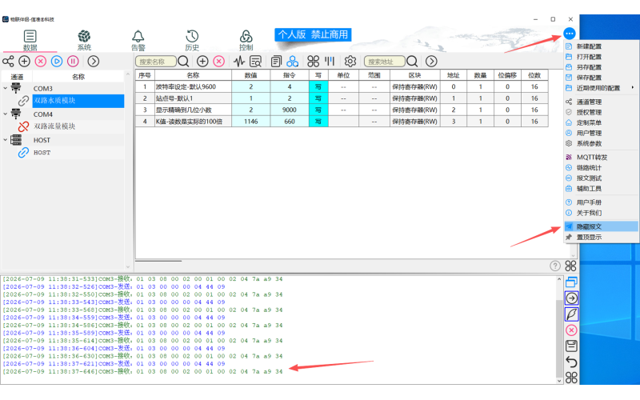This screenshot has width=640, height=400.
Task: Open 关于我们 menu entry
Action: tap(601, 213)
